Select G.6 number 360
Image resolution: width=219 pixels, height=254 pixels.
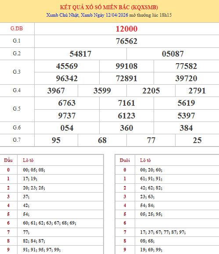126,128
